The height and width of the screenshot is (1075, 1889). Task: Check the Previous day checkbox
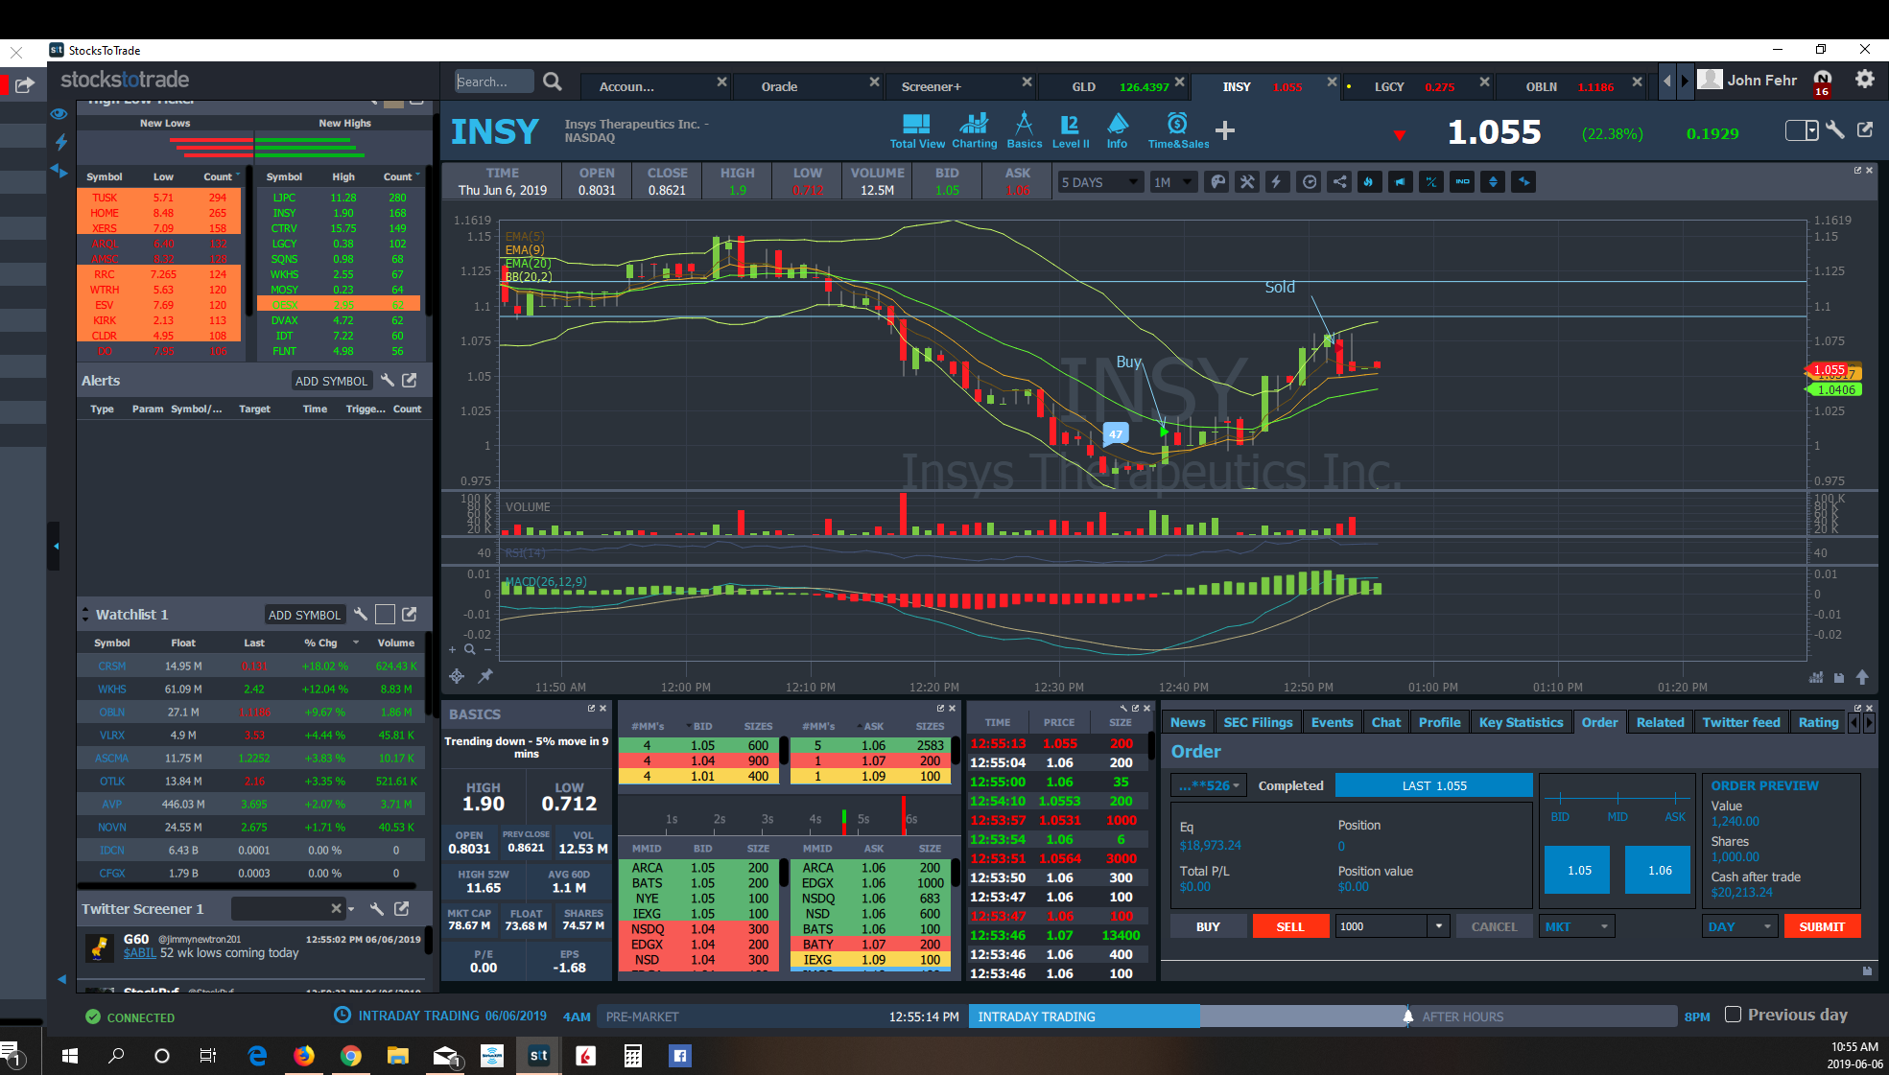(1733, 1015)
